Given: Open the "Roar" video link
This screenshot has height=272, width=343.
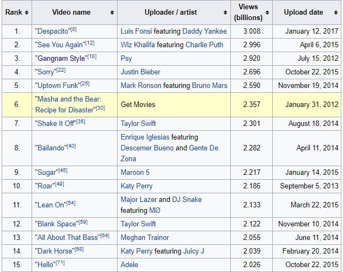Looking at the screenshot, I should [x=45, y=186].
